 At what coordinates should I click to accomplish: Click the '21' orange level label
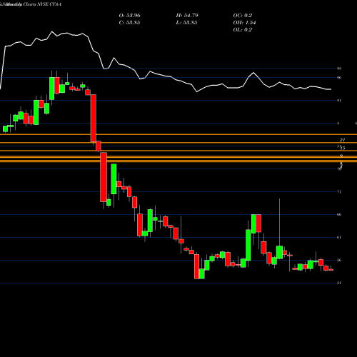click(x=342, y=140)
